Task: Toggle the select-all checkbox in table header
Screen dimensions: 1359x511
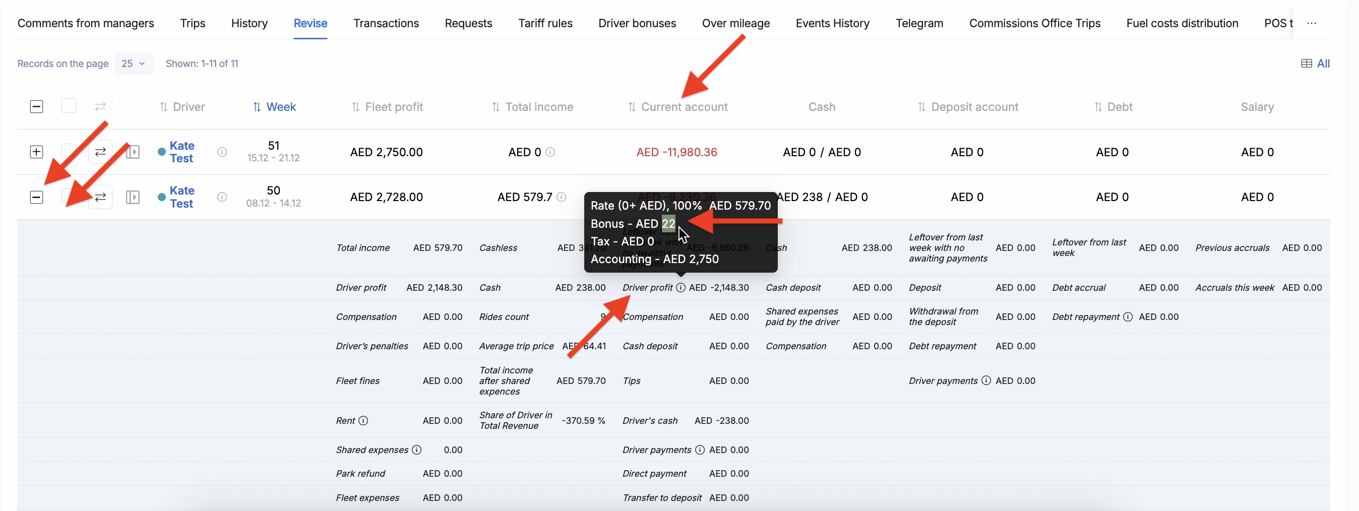Action: pyautogui.click(x=69, y=106)
